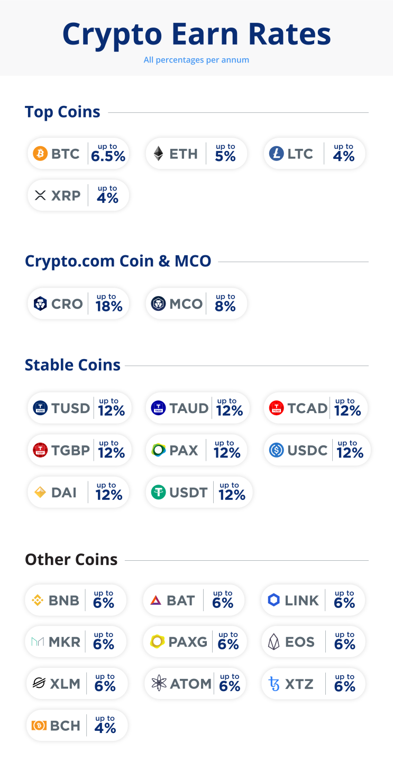This screenshot has width=393, height=770.
Task: Select the TUSD up to 12% card
Action: (79, 408)
